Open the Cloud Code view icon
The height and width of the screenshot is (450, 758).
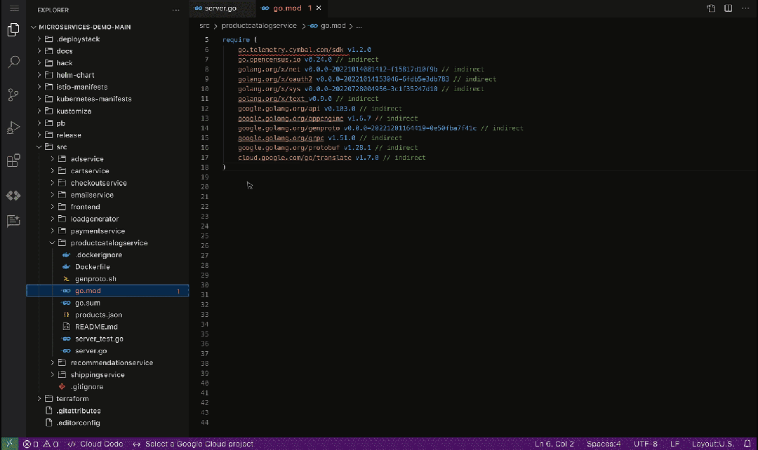coord(13,196)
